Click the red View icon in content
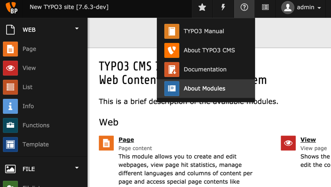Viewport: 331px width, 187px height. coord(288,143)
